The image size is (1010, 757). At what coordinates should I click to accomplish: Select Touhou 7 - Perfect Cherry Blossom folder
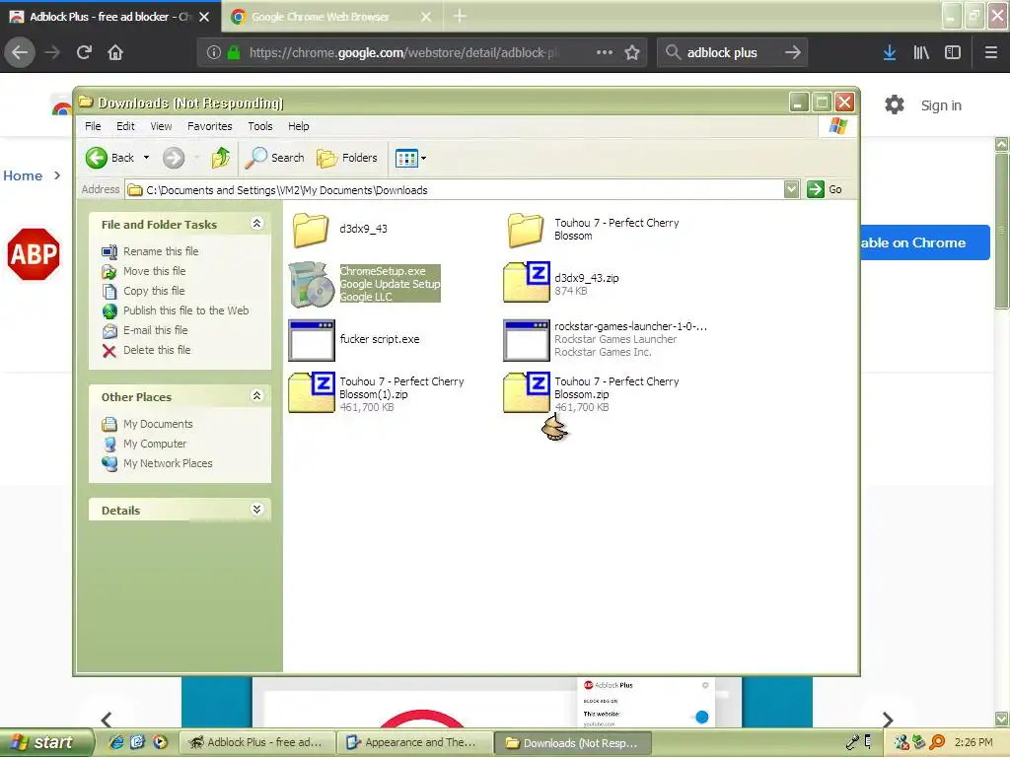tap(526, 230)
